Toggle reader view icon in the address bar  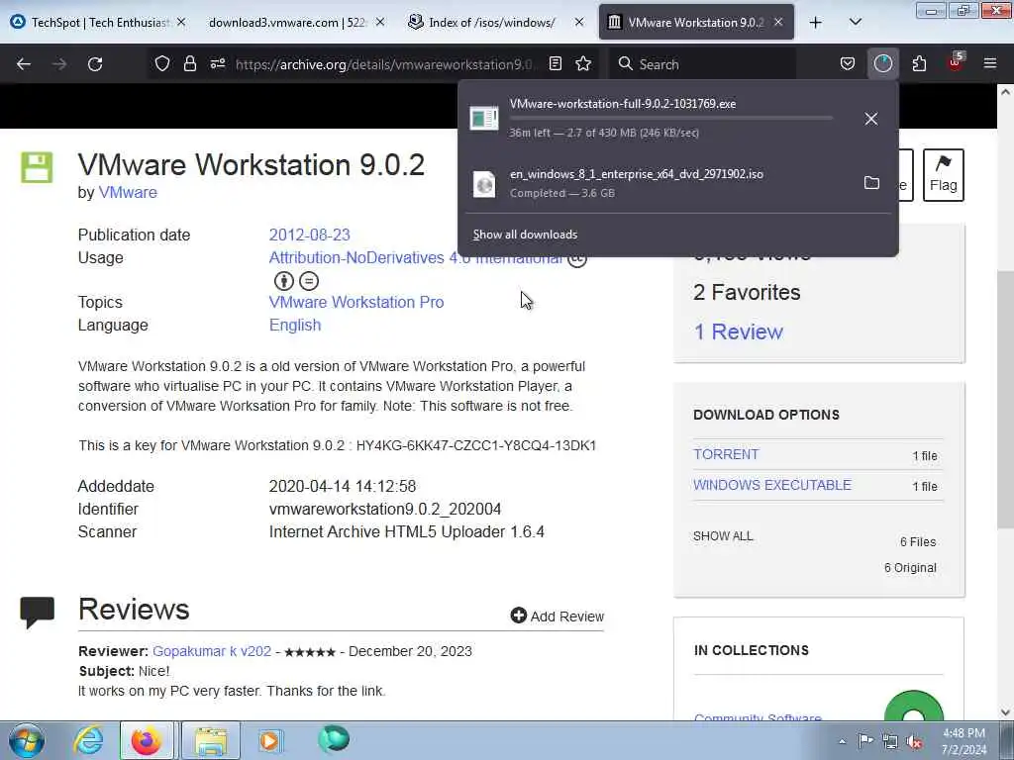coord(555,63)
